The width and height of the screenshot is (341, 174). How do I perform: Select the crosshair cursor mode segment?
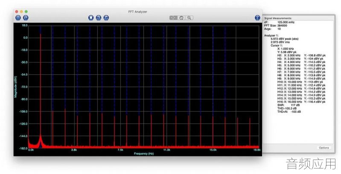coord(173,18)
